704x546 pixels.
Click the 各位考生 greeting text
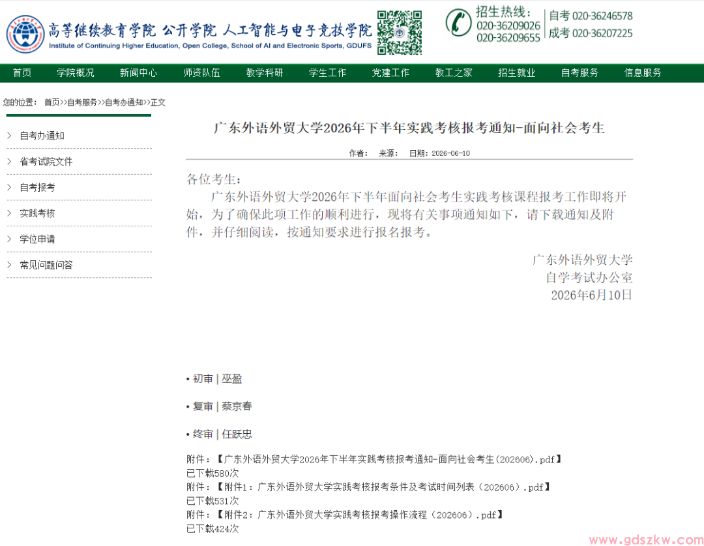[x=214, y=179]
